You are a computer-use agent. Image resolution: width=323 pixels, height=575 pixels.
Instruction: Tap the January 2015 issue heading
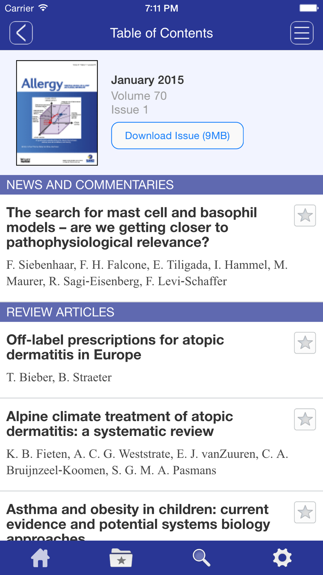tap(147, 80)
